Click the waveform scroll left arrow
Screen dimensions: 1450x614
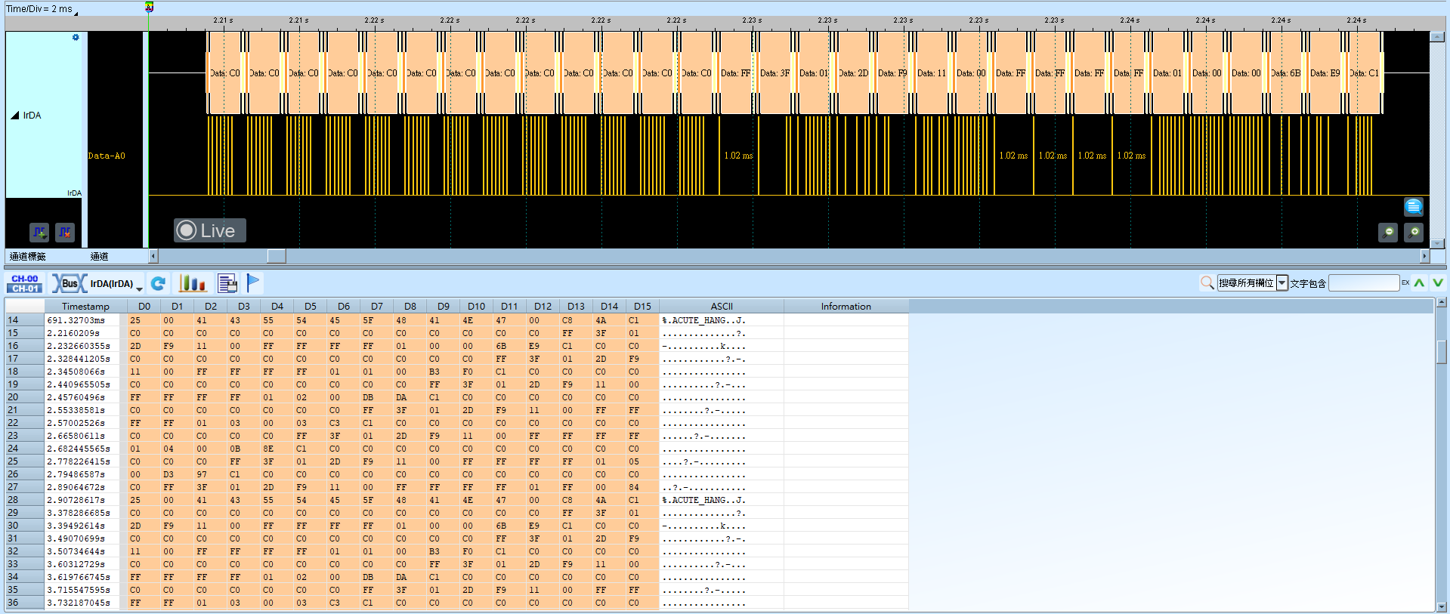pos(153,256)
